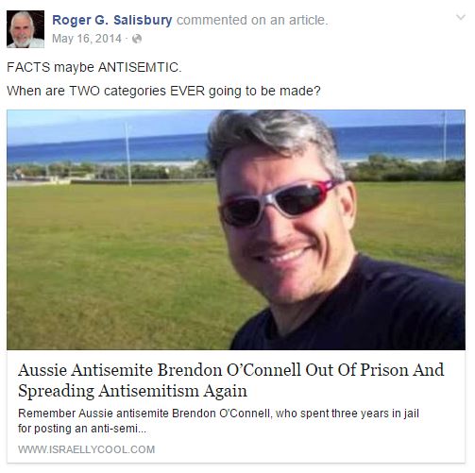The image size is (475, 473).
Task: Click "for posting an anti-semi..." snippet line
Action: [82, 429]
